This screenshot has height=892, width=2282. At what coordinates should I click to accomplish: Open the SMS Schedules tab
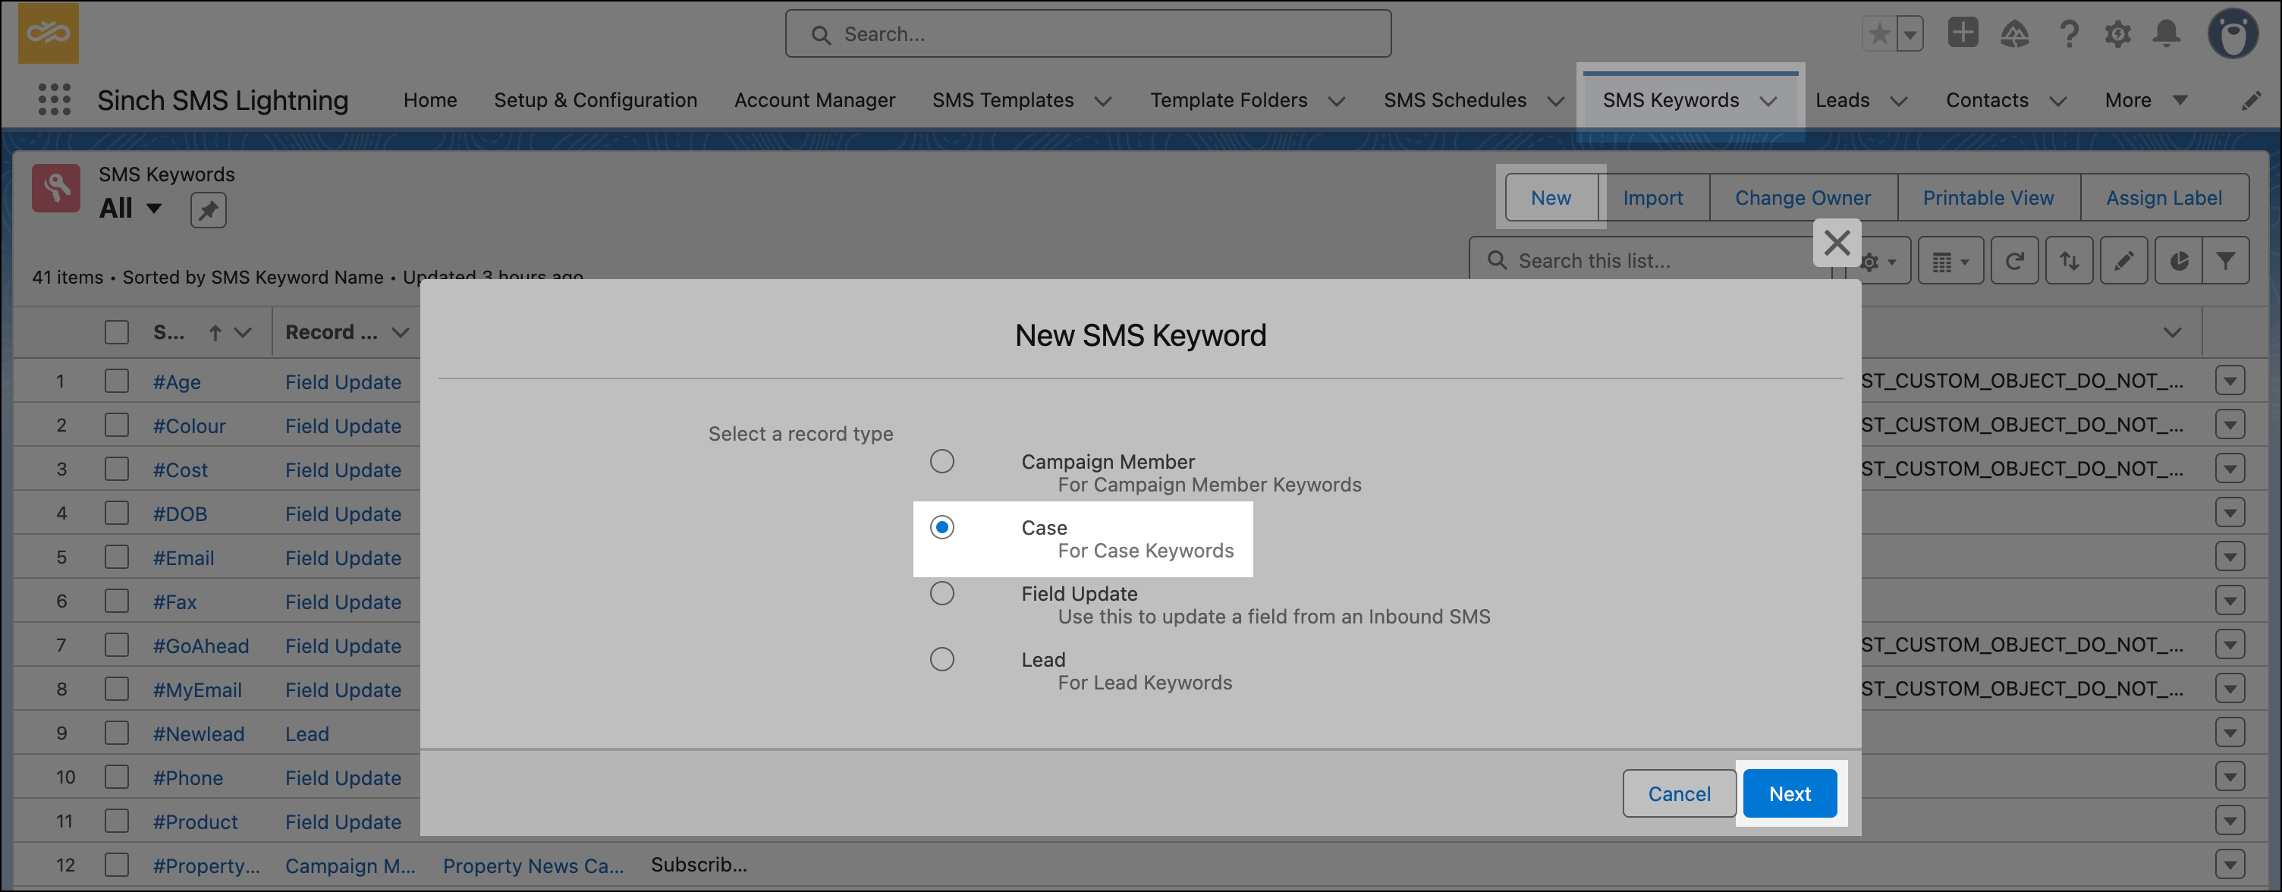pyautogui.click(x=1454, y=100)
